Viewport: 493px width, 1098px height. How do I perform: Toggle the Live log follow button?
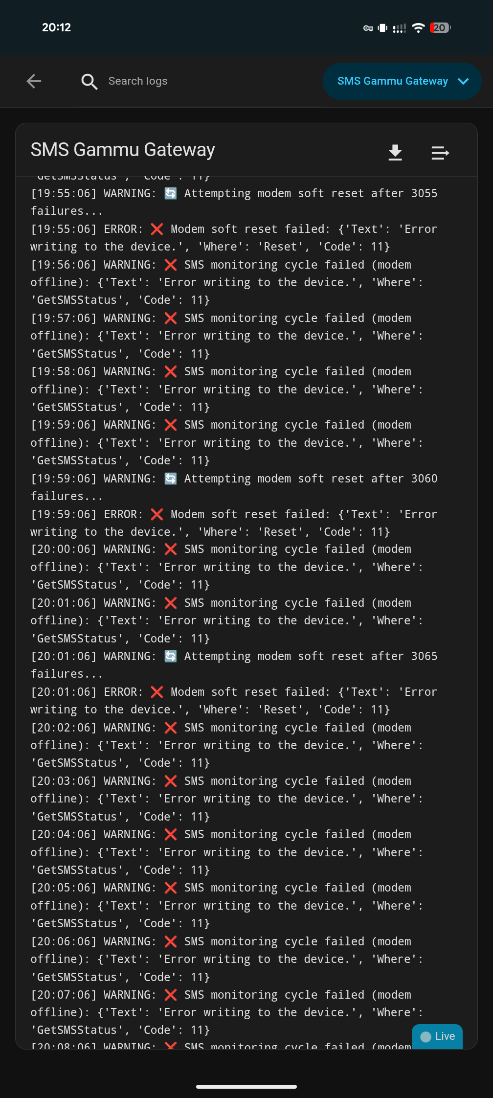(x=437, y=1036)
